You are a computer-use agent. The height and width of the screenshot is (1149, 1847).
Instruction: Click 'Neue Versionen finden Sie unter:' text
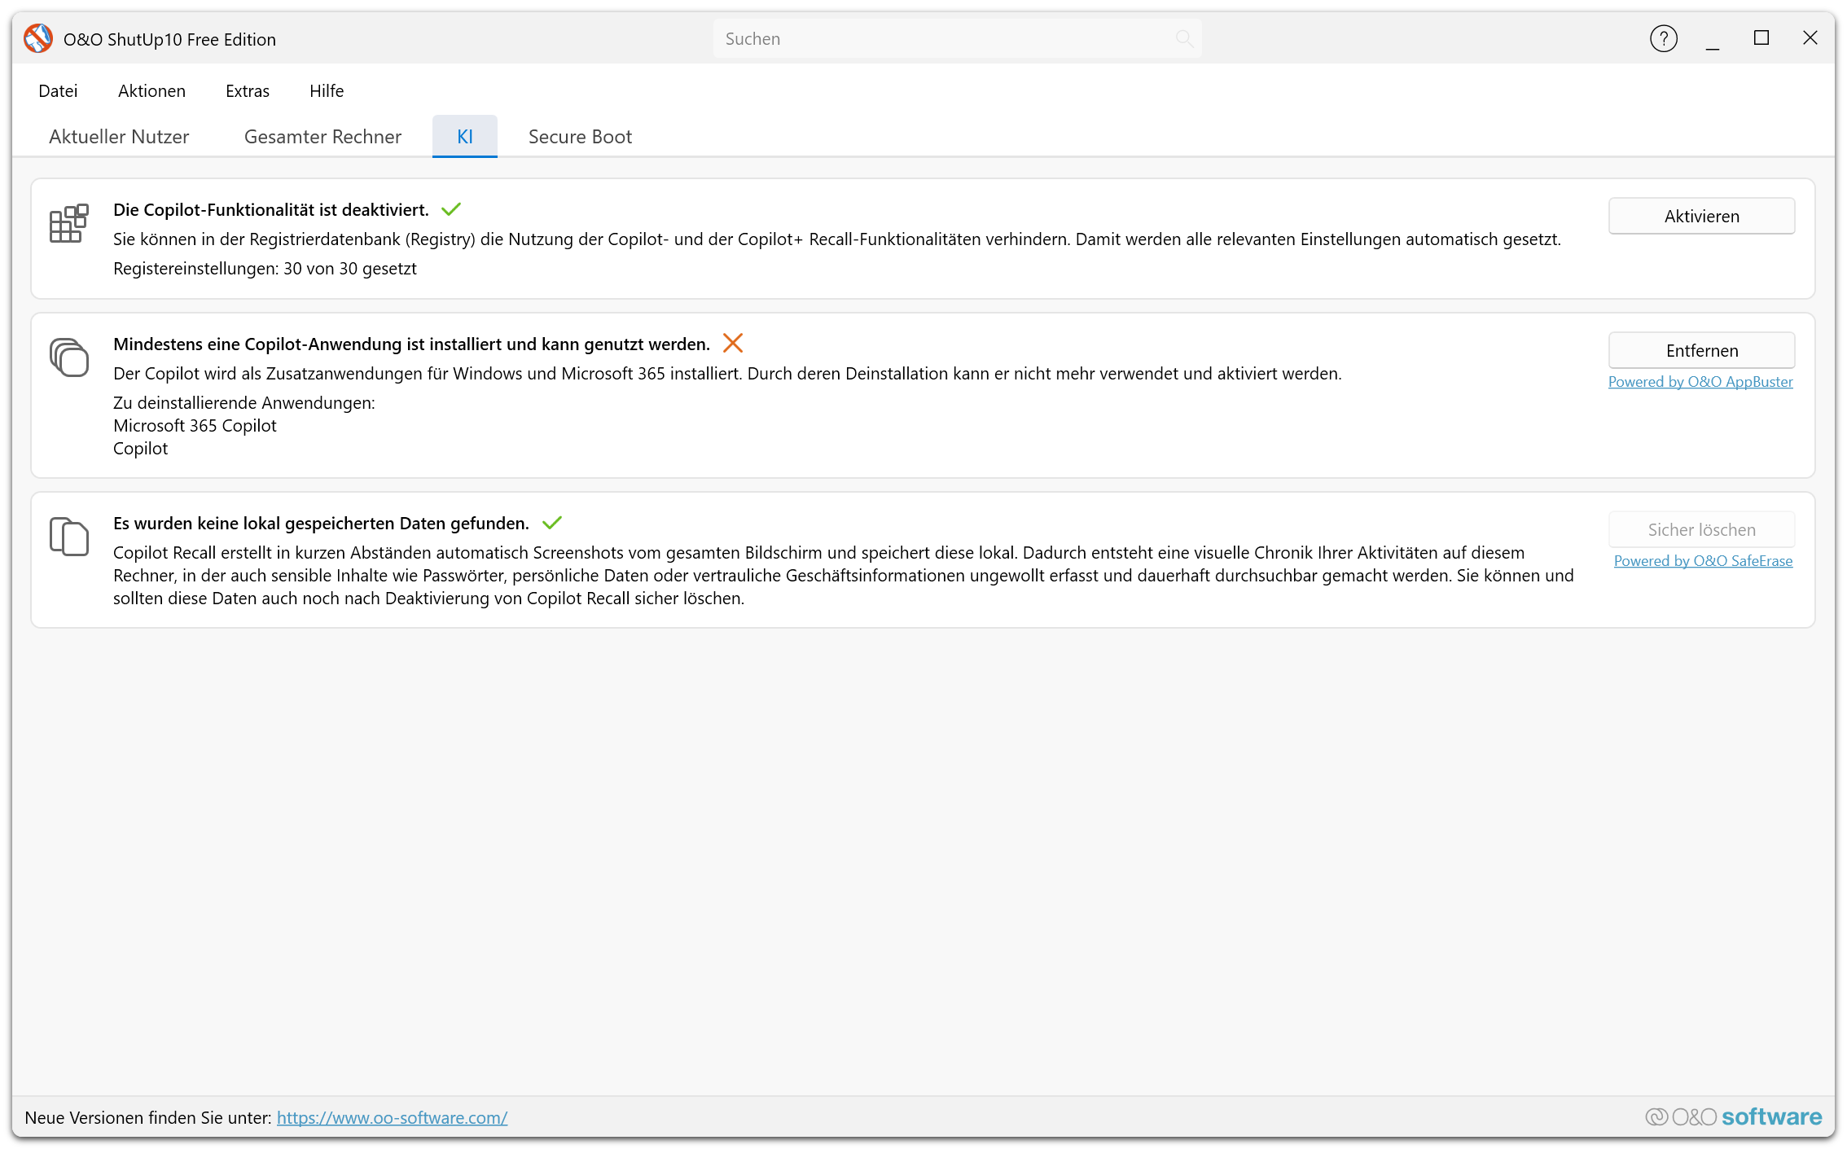pyautogui.click(x=148, y=1117)
